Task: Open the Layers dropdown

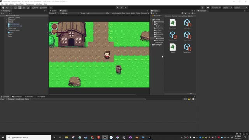Action: click(227, 8)
